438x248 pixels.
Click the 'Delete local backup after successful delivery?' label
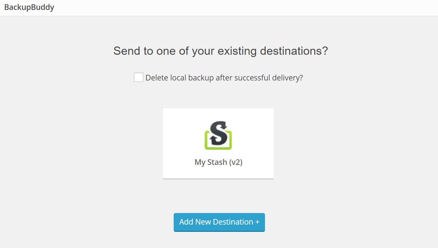[x=224, y=78]
